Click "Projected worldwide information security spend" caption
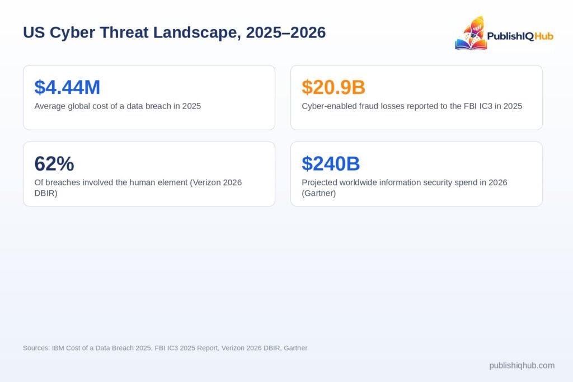Viewport: 573px width, 382px height. (405, 187)
